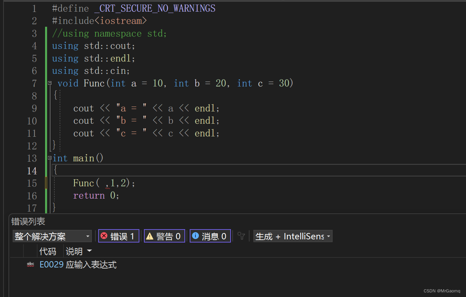Click the squiggly comma in Func( ,1,2)

coord(107,184)
